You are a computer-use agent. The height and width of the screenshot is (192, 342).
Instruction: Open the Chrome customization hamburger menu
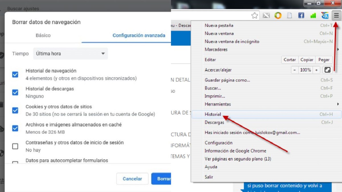click(336, 15)
